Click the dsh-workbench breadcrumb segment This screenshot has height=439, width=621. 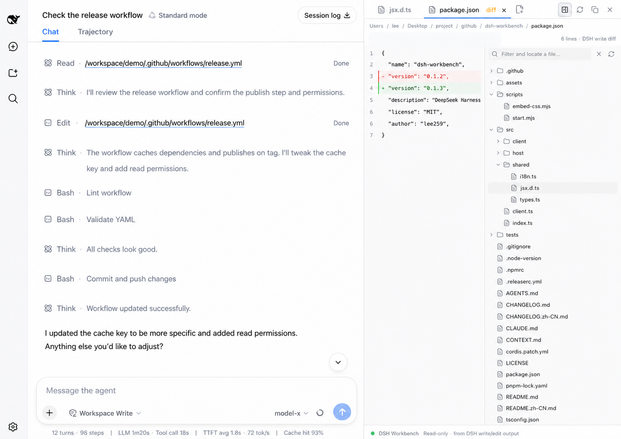[503, 26]
